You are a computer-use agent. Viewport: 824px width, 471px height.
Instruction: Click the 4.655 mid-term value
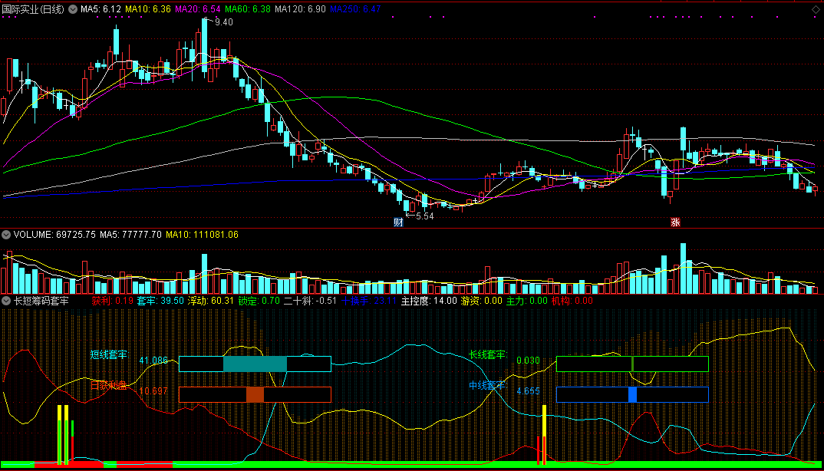tap(528, 391)
